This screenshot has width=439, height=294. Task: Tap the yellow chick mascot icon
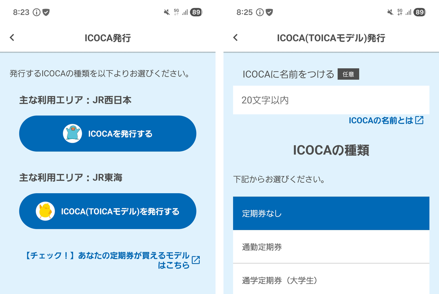pyautogui.click(x=45, y=211)
